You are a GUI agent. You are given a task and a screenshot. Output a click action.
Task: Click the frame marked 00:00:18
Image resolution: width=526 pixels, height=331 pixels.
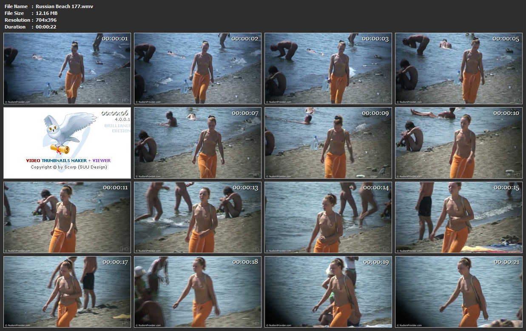tap(198, 291)
